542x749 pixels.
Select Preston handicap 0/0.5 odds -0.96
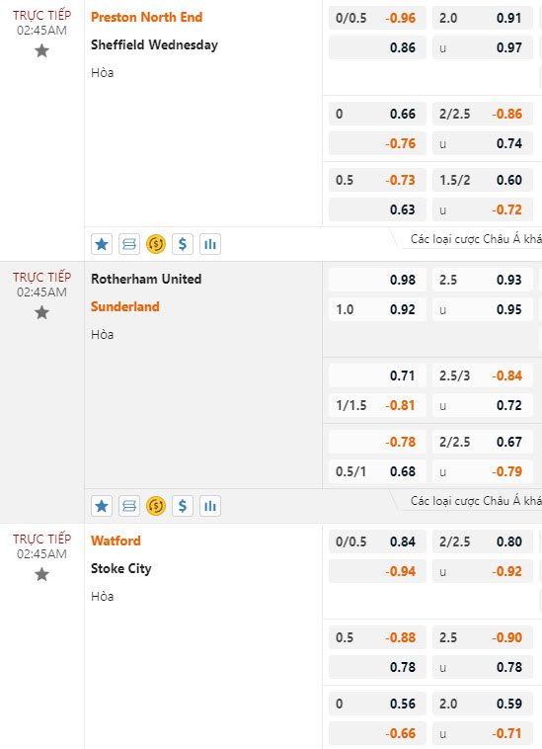click(x=377, y=18)
